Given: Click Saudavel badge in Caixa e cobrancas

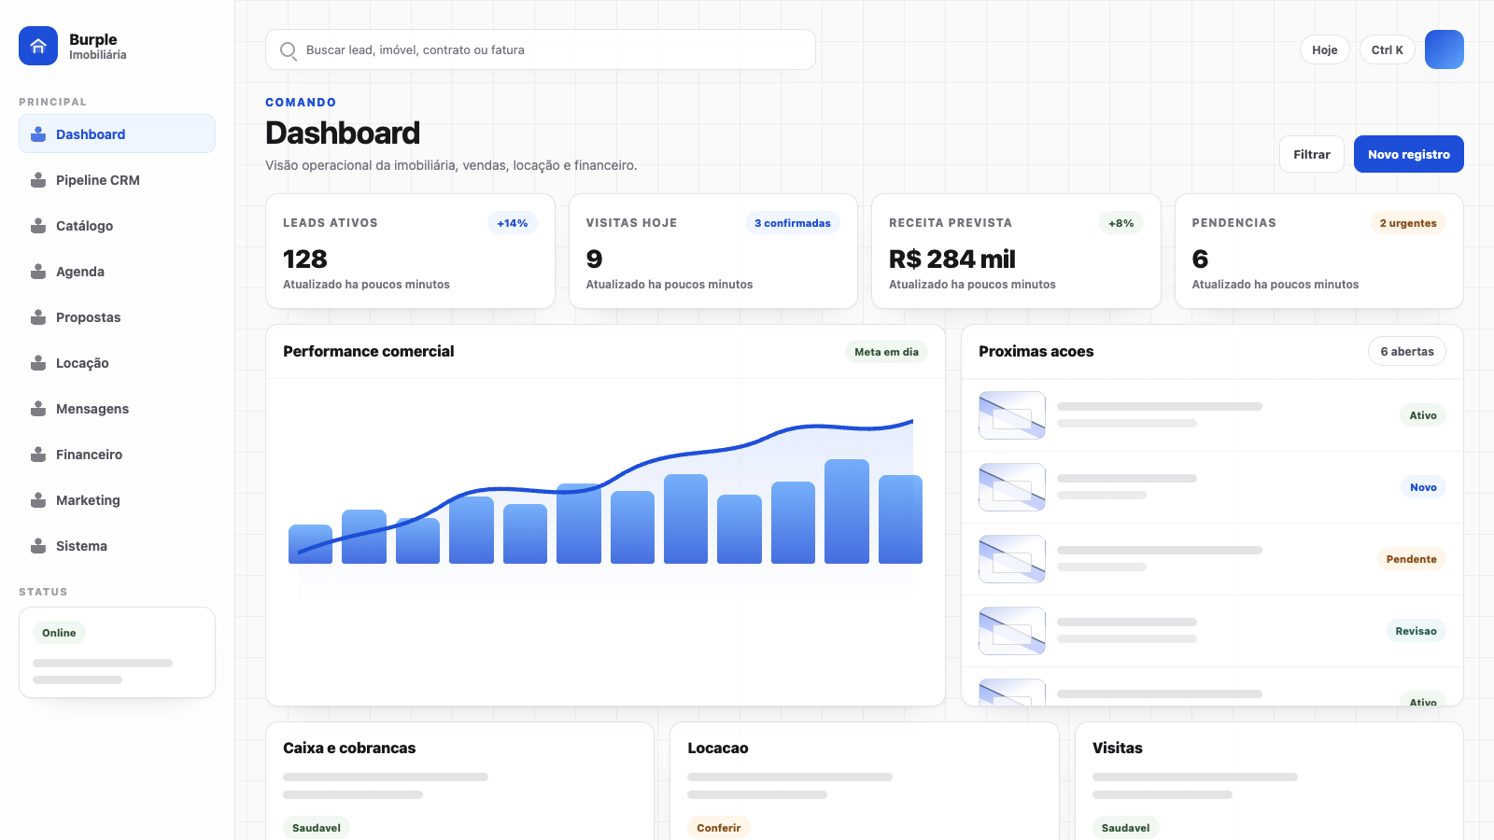Looking at the screenshot, I should [x=317, y=828].
